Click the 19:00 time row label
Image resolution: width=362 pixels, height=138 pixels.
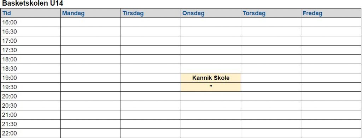point(30,78)
